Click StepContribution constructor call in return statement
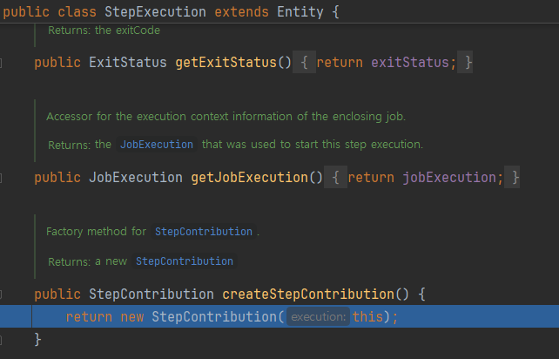559x359 pixels. pyautogui.click(x=214, y=317)
